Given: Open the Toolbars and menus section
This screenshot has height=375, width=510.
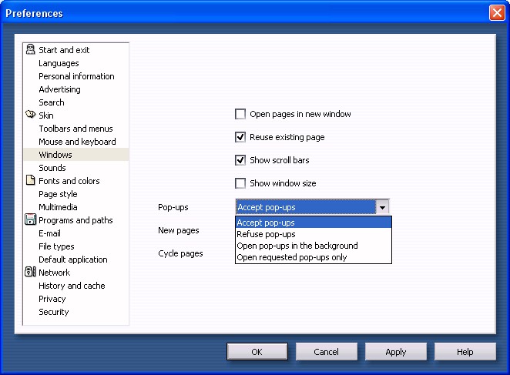Looking at the screenshot, I should tap(75, 129).
